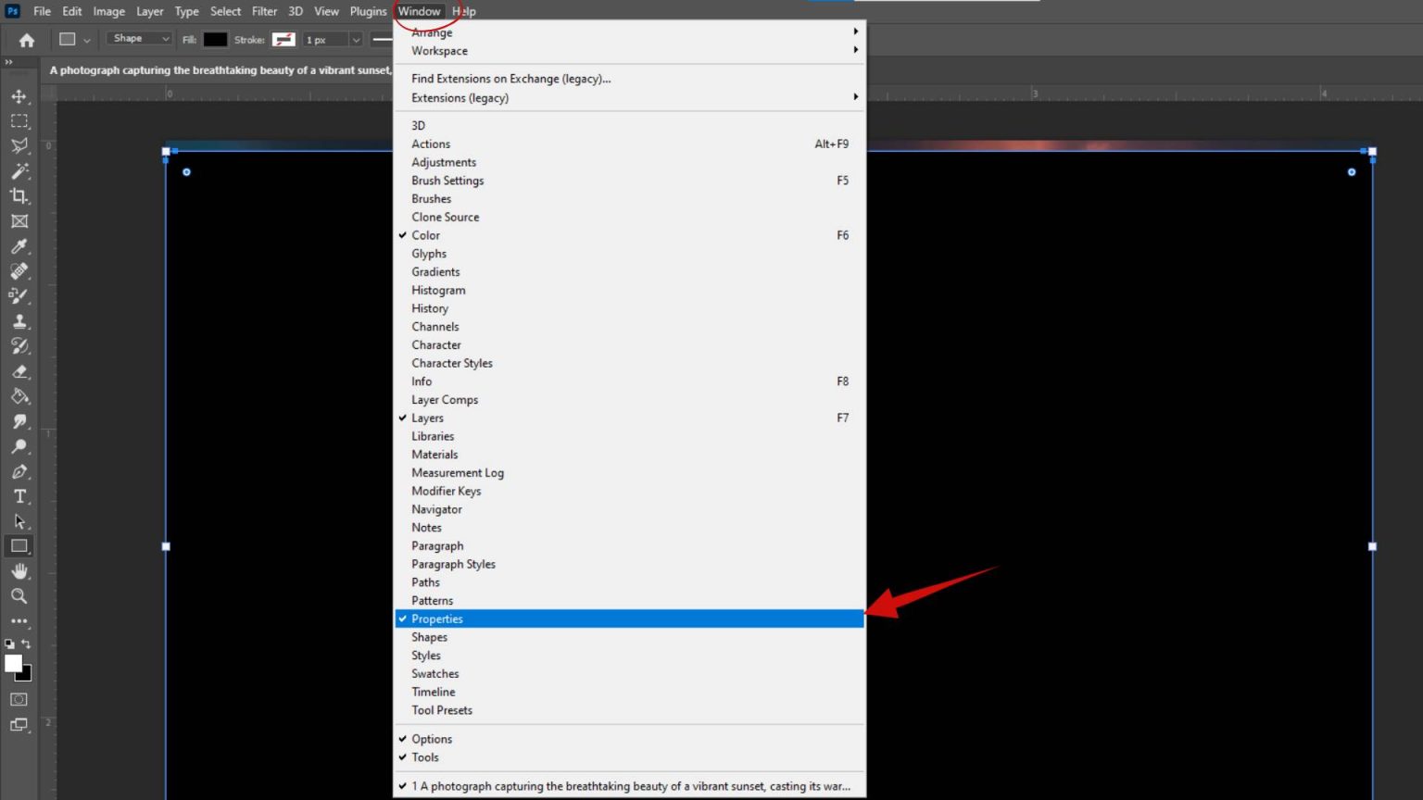
Task: Pick the Pen tool
Action: click(x=19, y=471)
